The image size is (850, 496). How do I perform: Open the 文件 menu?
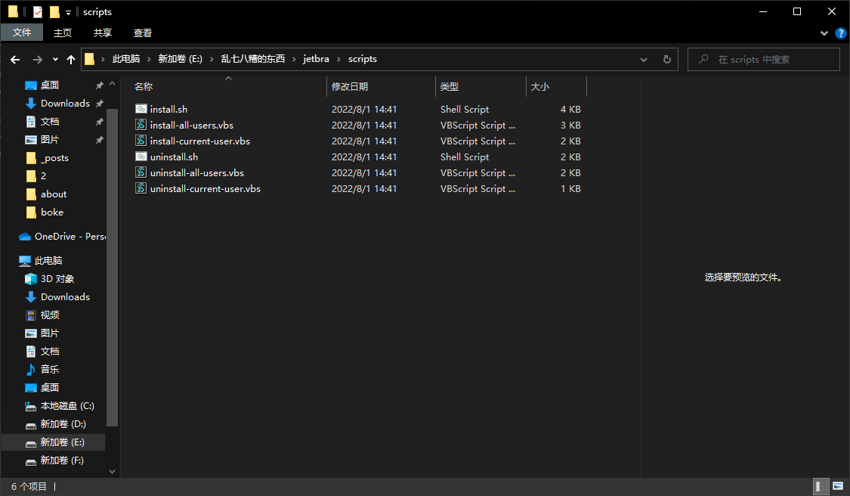(22, 33)
